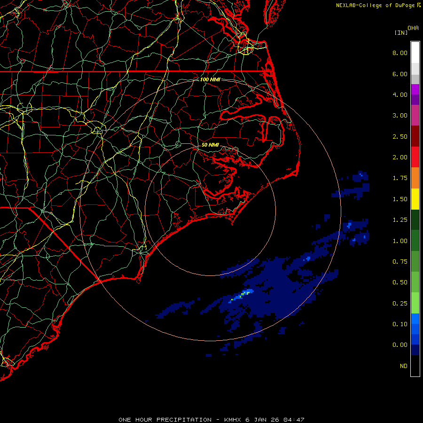Click the yellow 1.50 legend swatch
Screen dimensions: 423x423
coord(415,199)
